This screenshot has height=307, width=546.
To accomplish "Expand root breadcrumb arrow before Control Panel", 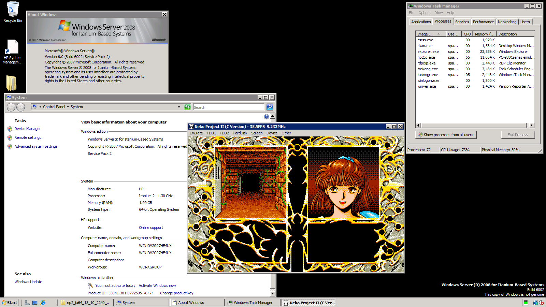I will (40, 107).
